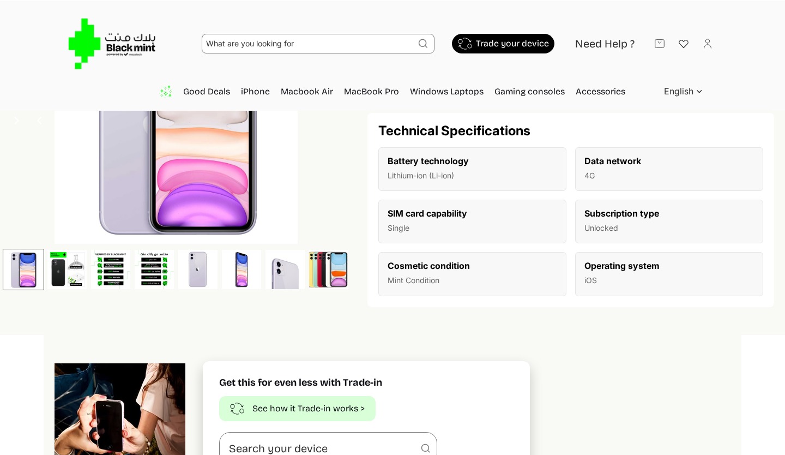785x455 pixels.
Task: Open the iPhone category menu
Action: coord(255,92)
